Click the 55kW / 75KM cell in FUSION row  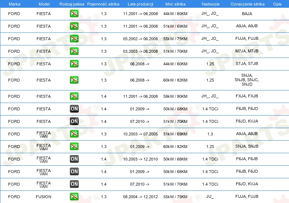(175, 197)
